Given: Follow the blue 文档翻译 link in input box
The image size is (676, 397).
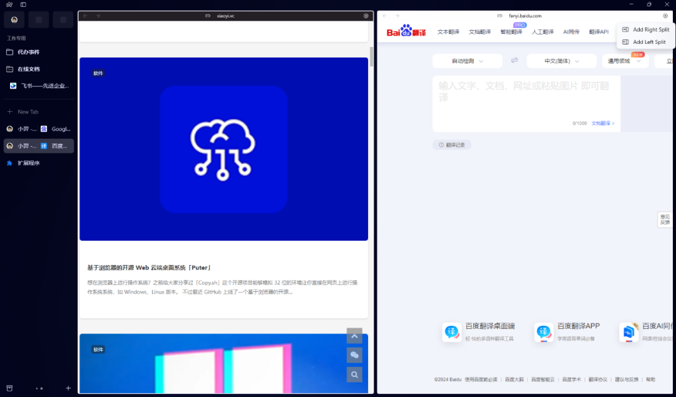Looking at the screenshot, I should pos(603,123).
